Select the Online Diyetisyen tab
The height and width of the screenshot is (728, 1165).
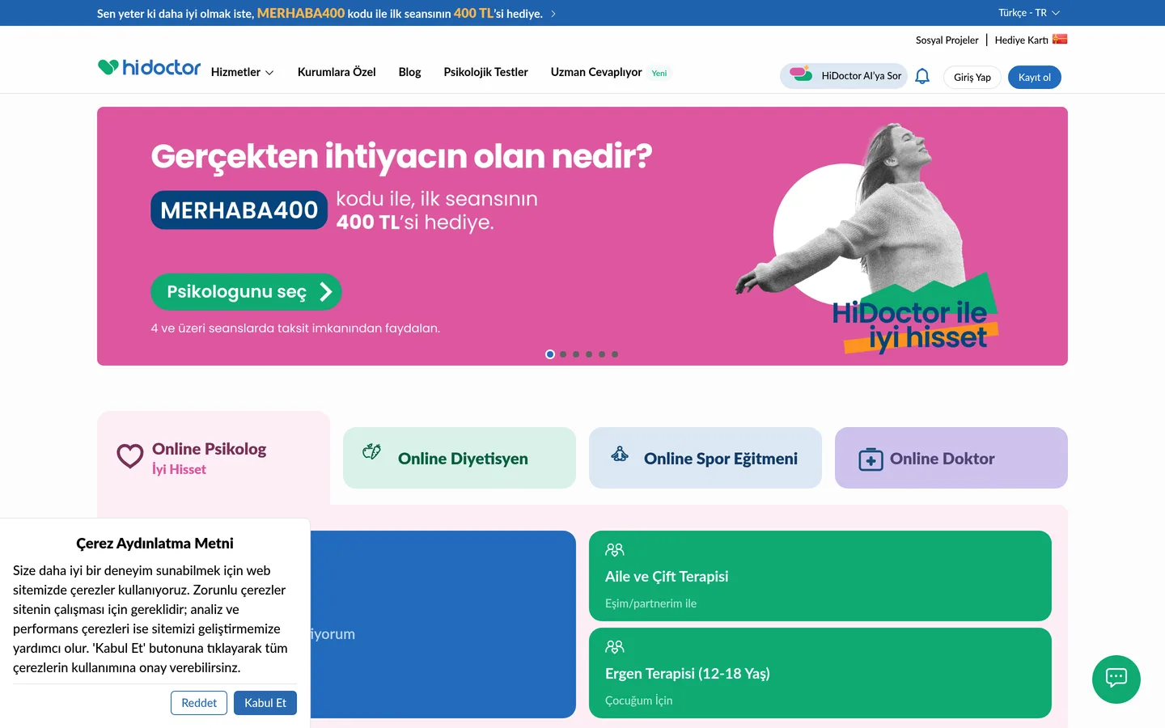tap(460, 458)
